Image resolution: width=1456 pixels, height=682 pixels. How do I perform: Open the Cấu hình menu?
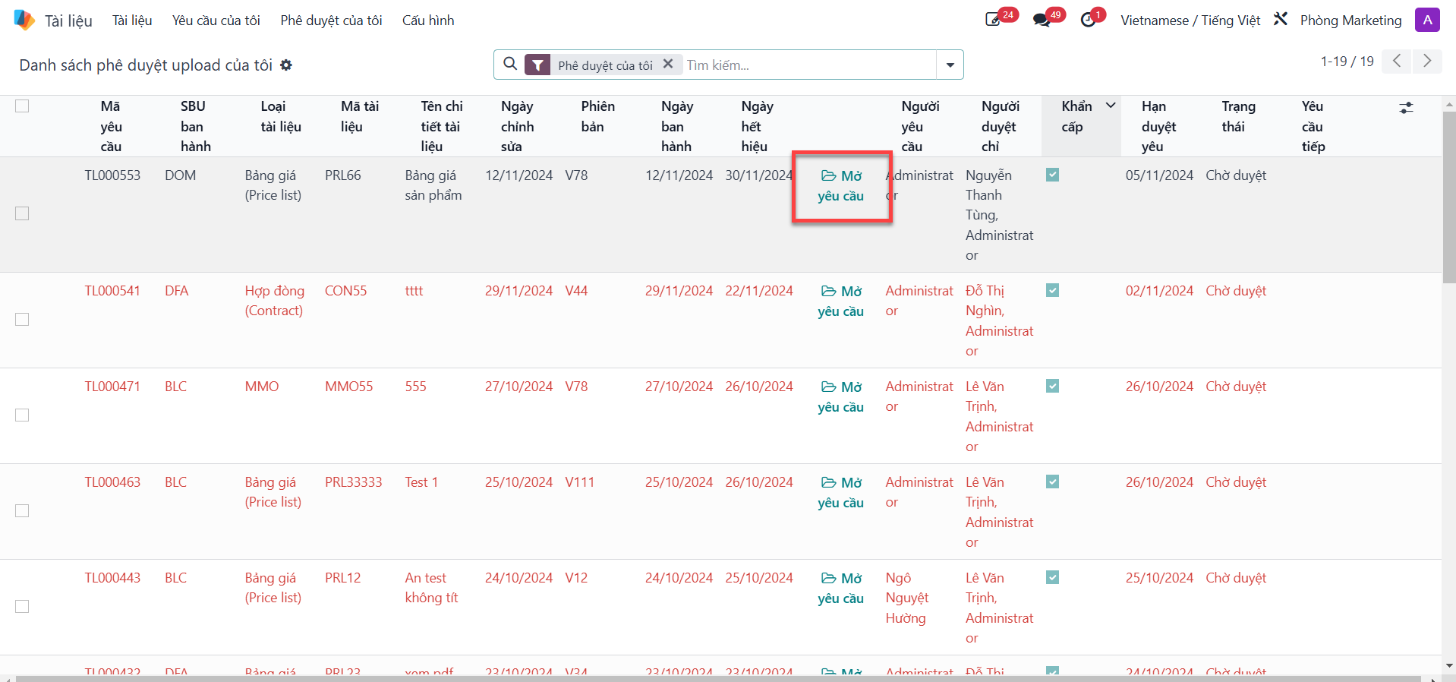coord(428,21)
